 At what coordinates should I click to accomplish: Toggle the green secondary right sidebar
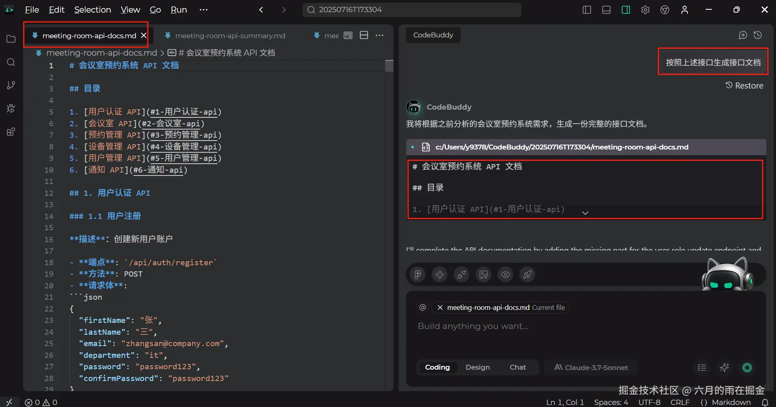click(626, 10)
